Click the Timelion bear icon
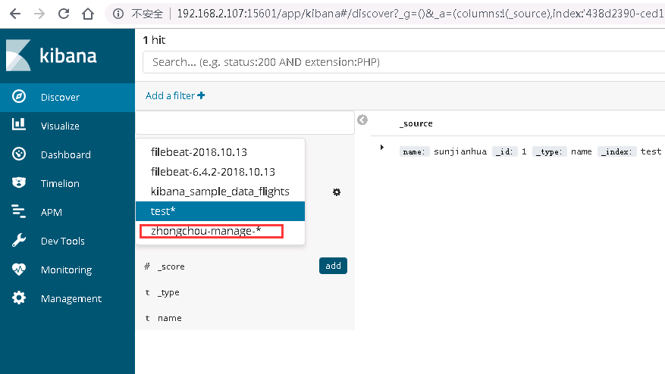 coord(19,182)
